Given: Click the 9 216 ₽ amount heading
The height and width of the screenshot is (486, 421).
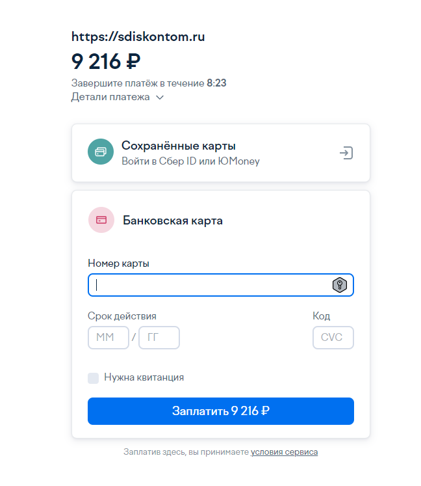Looking at the screenshot, I should (106, 61).
